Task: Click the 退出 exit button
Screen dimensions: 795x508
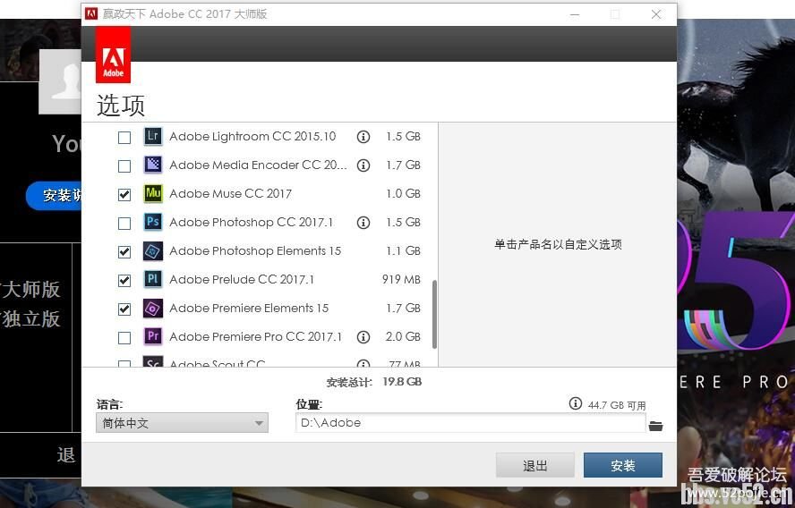Action: coord(534,465)
